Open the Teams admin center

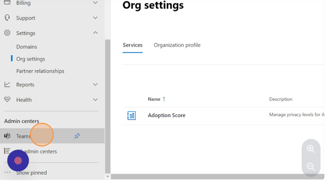point(52,136)
